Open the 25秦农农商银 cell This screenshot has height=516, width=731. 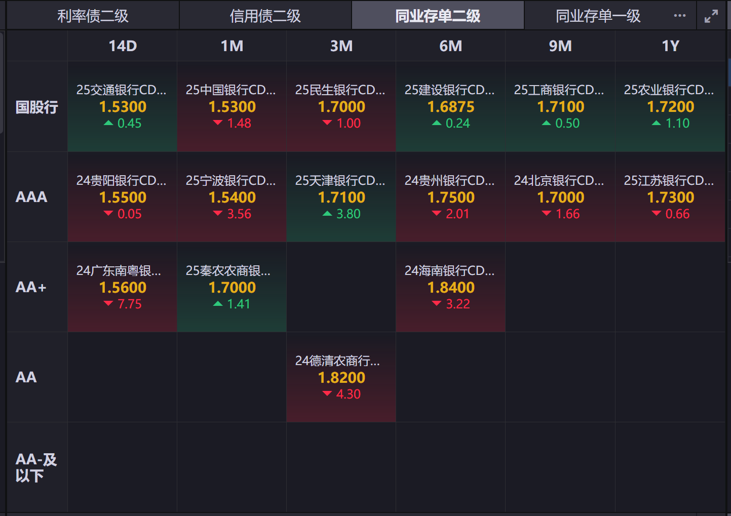(232, 287)
